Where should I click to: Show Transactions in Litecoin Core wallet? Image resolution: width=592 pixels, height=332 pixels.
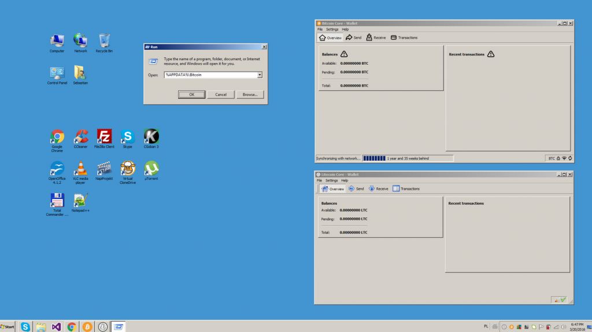click(406, 189)
